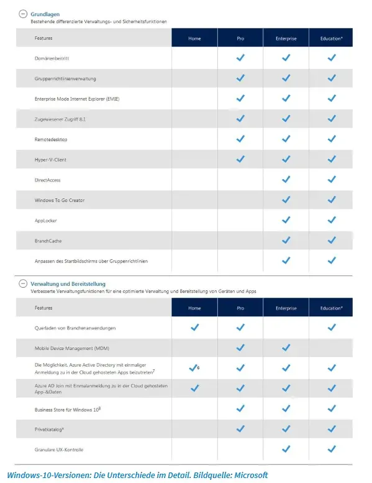Select the Education column header in Verwaltung table
The height and width of the screenshot is (483, 372).
pos(331,307)
